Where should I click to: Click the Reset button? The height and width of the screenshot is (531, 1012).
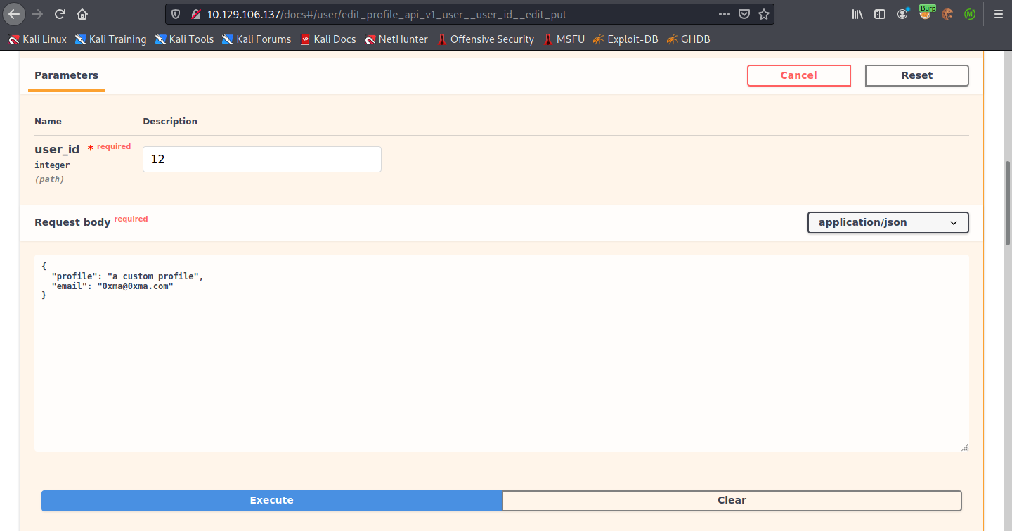916,76
